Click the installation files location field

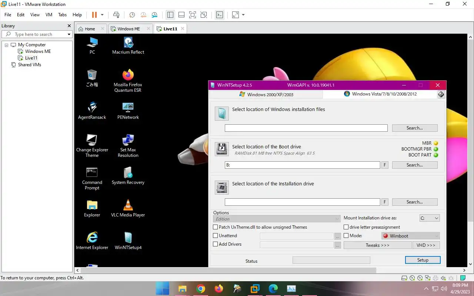[x=306, y=128]
